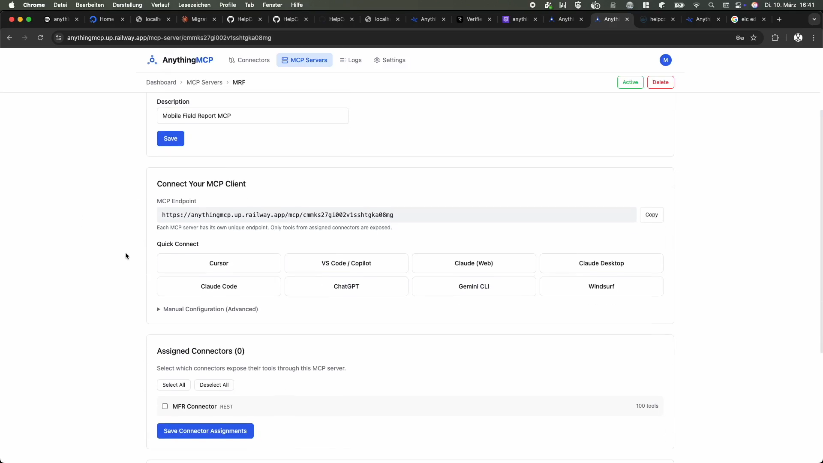
Task: Bookmark this page with the star
Action: point(754,38)
